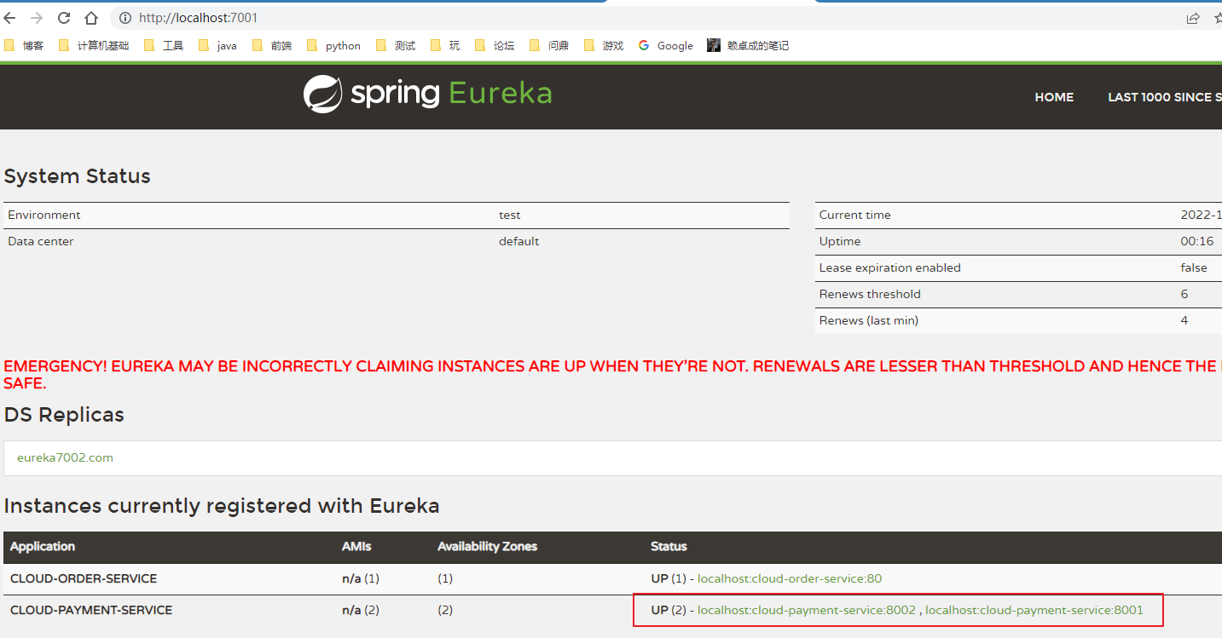Open localhost:cloud-payment-service:8001 instance link
This screenshot has width=1222, height=638.
coord(1034,610)
